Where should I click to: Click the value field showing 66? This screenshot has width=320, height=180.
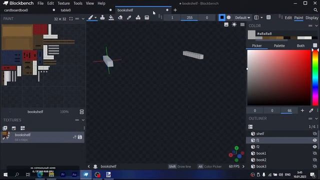click(x=289, y=110)
